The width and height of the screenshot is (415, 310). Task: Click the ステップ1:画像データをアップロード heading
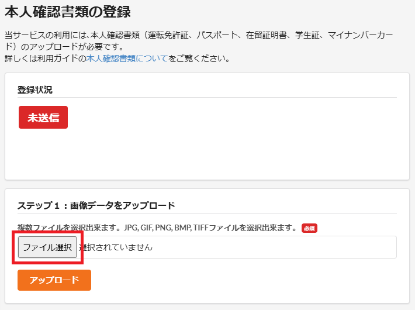coord(96,205)
